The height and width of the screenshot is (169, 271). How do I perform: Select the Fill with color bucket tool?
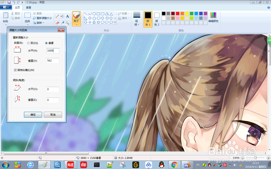(62, 16)
